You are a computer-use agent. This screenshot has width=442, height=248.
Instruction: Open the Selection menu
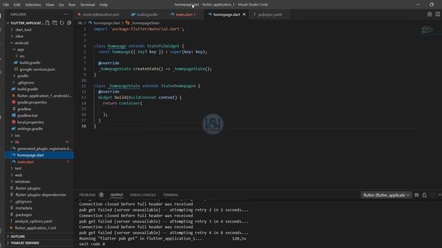point(33,5)
